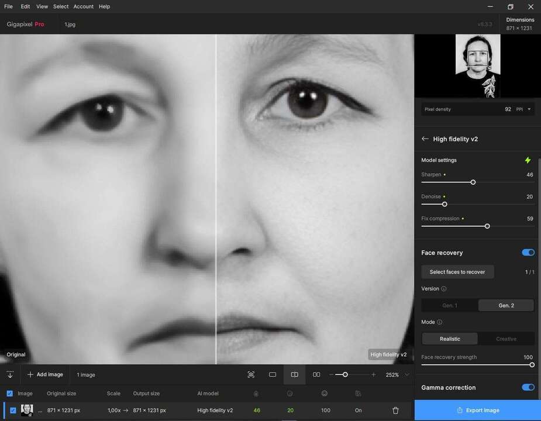Image resolution: width=541 pixels, height=421 pixels.
Task: Delete the image using the trash icon
Action: 395,410
